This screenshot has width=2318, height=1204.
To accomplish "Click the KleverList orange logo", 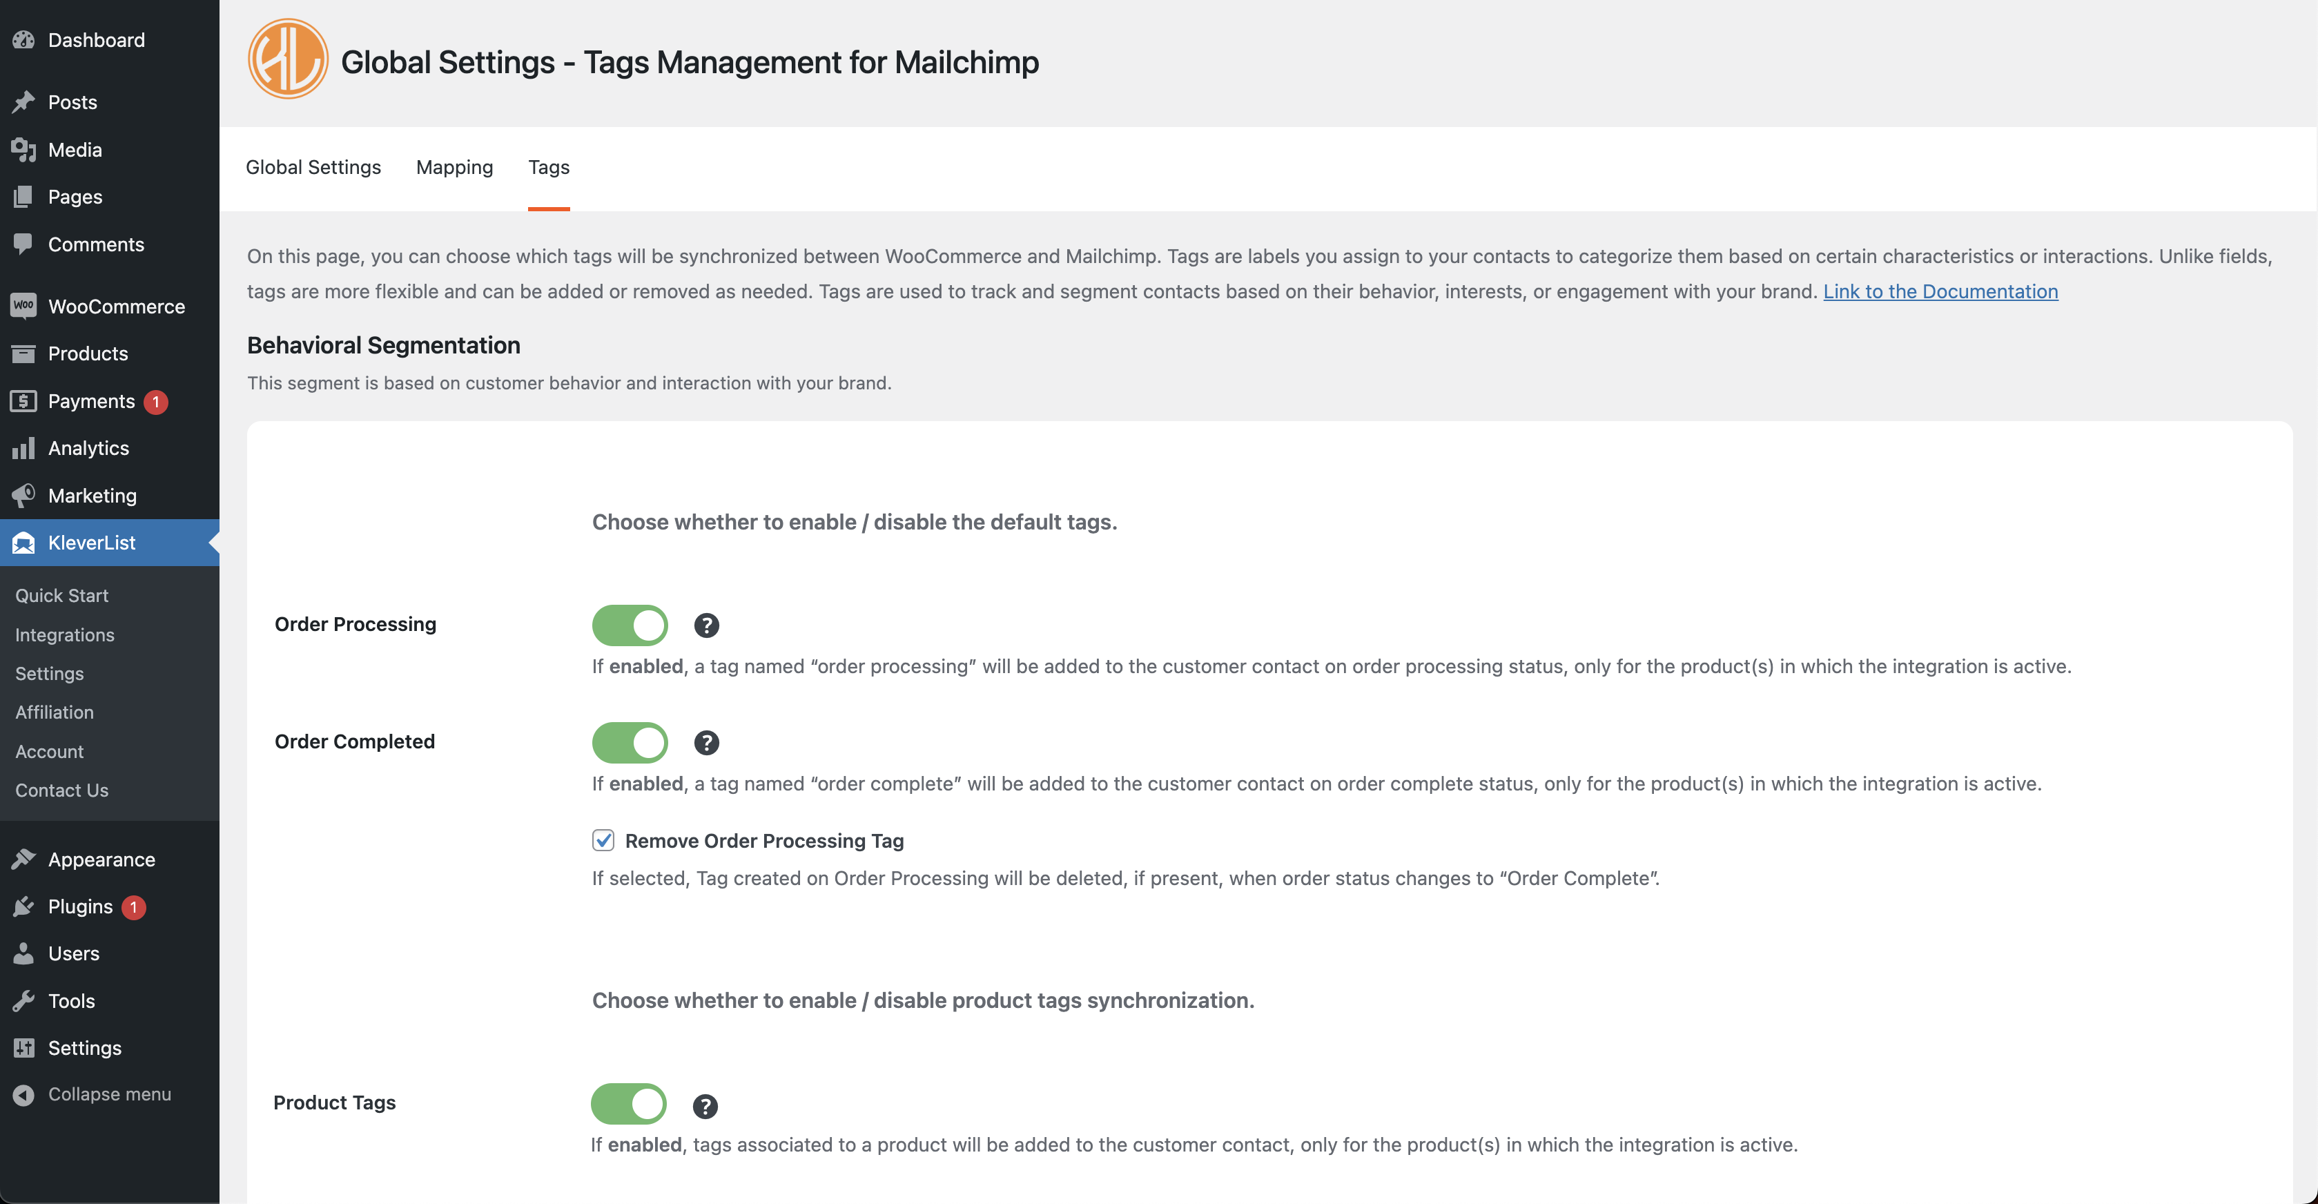I will (288, 59).
